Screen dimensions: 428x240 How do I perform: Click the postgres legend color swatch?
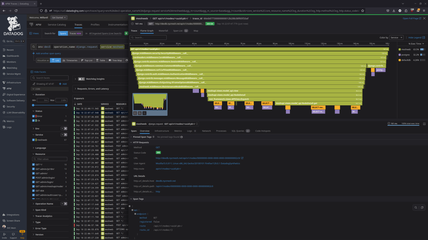click(400, 55)
